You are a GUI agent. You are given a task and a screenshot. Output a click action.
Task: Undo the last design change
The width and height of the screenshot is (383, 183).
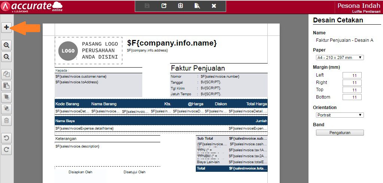pyautogui.click(x=6, y=138)
